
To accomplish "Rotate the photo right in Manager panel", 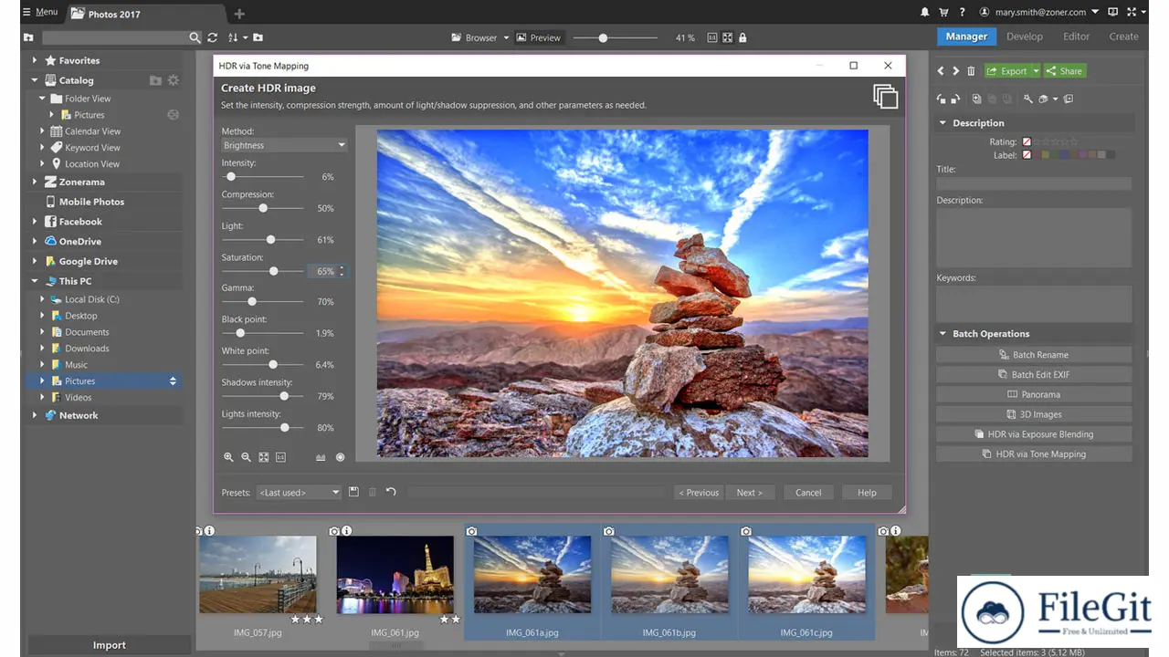I will tap(955, 99).
